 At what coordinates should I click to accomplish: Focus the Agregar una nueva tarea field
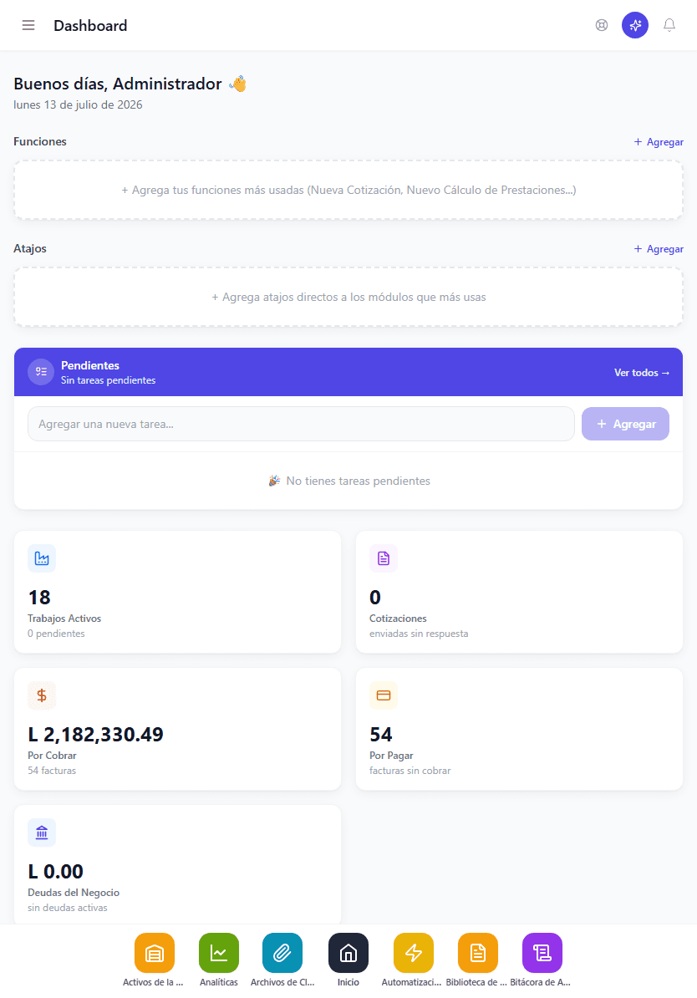click(301, 424)
